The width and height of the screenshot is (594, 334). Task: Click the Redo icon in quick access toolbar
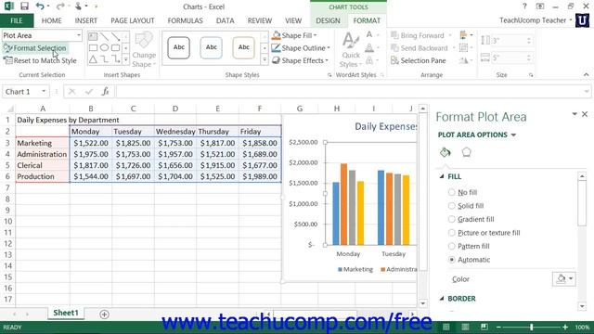(x=59, y=6)
